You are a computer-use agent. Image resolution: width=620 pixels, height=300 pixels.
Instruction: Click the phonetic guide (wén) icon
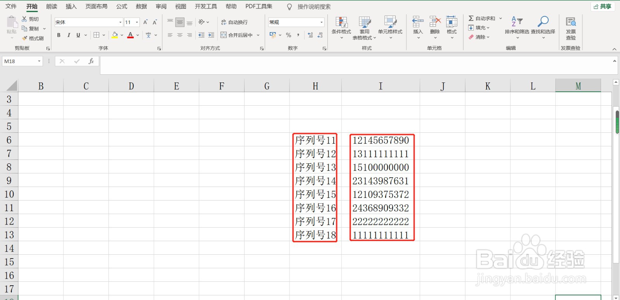tap(148, 35)
